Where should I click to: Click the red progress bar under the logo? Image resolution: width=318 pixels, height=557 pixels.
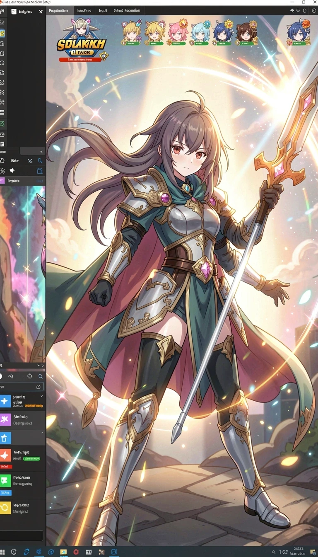(x=80, y=60)
